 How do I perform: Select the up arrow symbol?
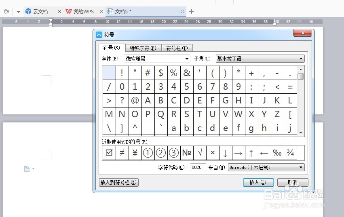(251, 153)
